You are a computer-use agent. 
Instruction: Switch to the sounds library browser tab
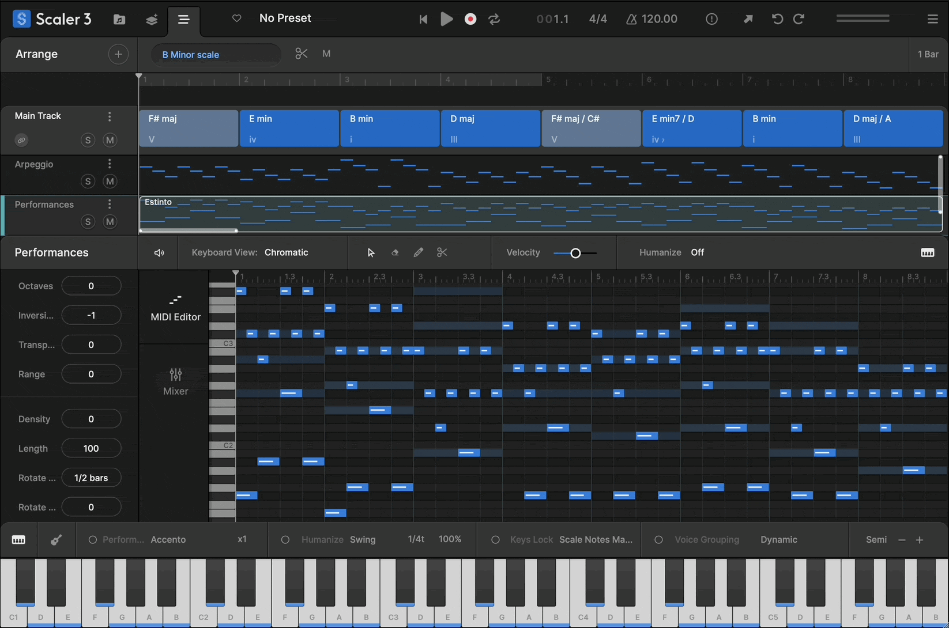coord(119,18)
